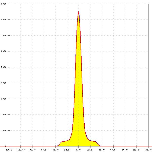Click the 112.5° x-axis label
Viewport: 152px width, 152px height.
click(137, 150)
